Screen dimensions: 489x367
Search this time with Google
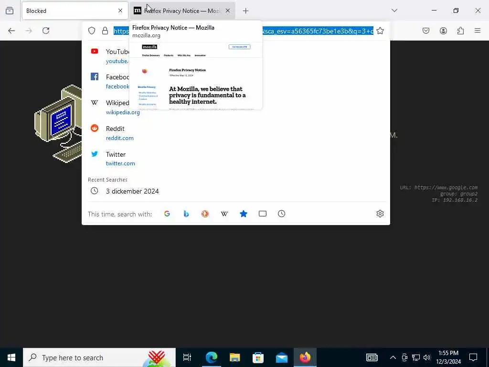click(167, 214)
